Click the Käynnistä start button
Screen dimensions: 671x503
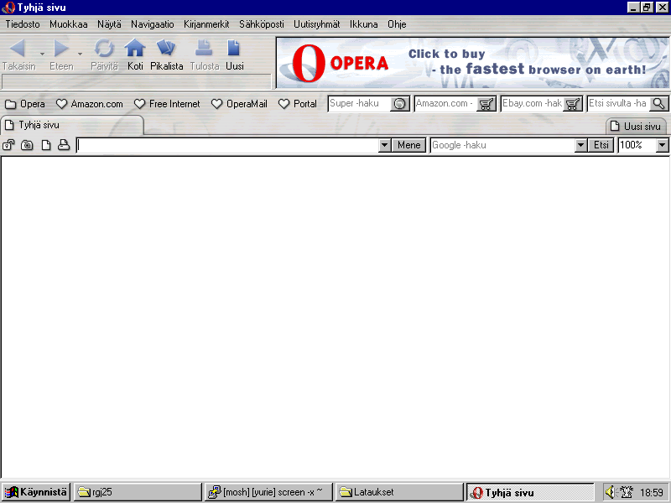coord(35,492)
